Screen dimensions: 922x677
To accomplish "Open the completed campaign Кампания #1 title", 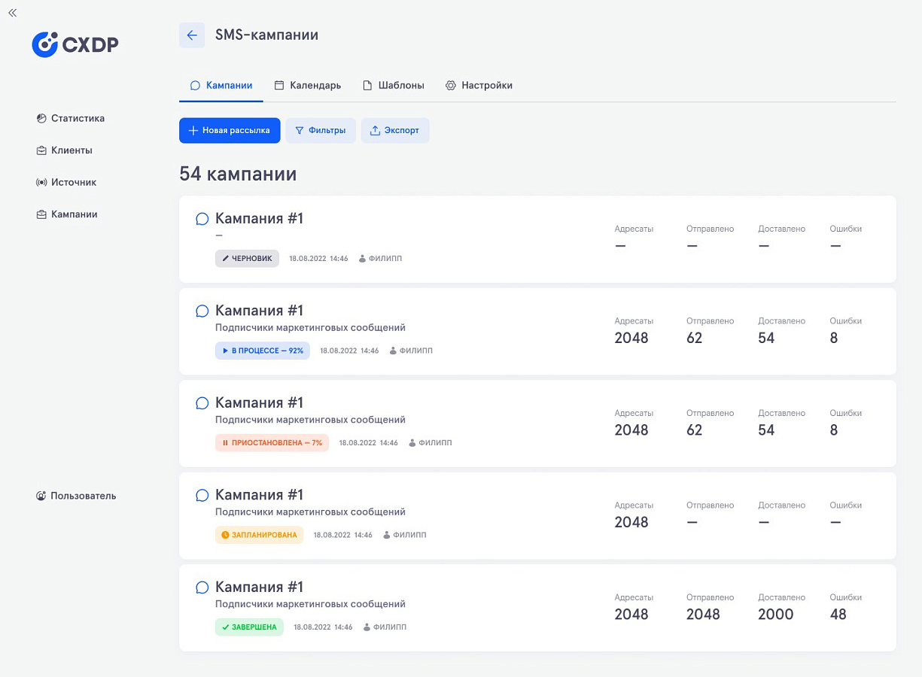I will point(259,587).
